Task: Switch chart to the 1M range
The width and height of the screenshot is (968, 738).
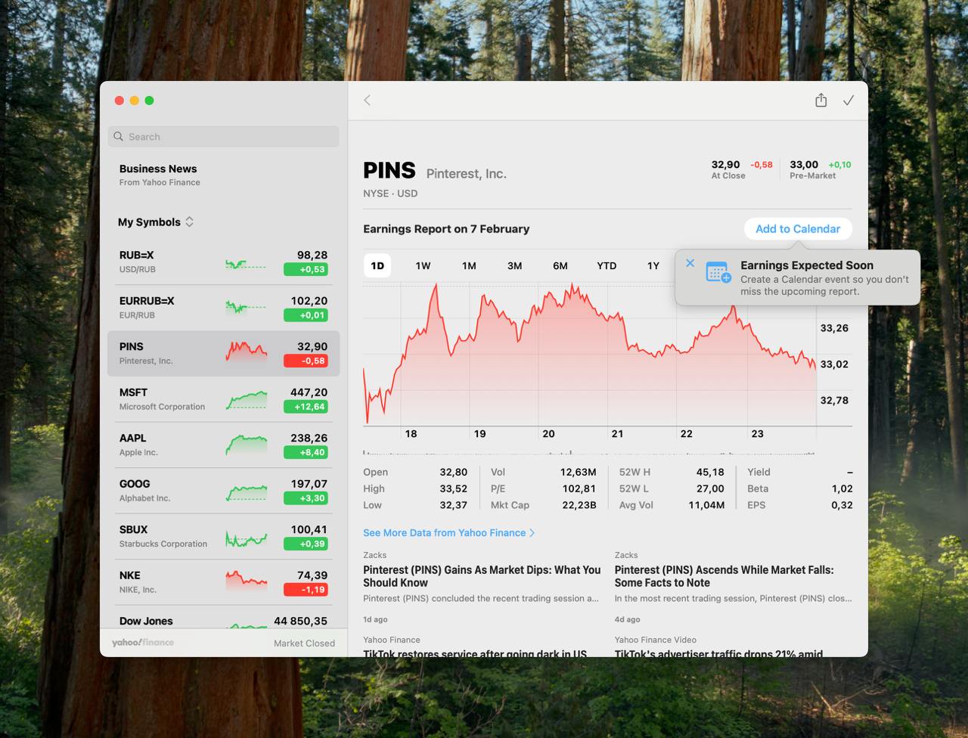Action: (x=469, y=265)
